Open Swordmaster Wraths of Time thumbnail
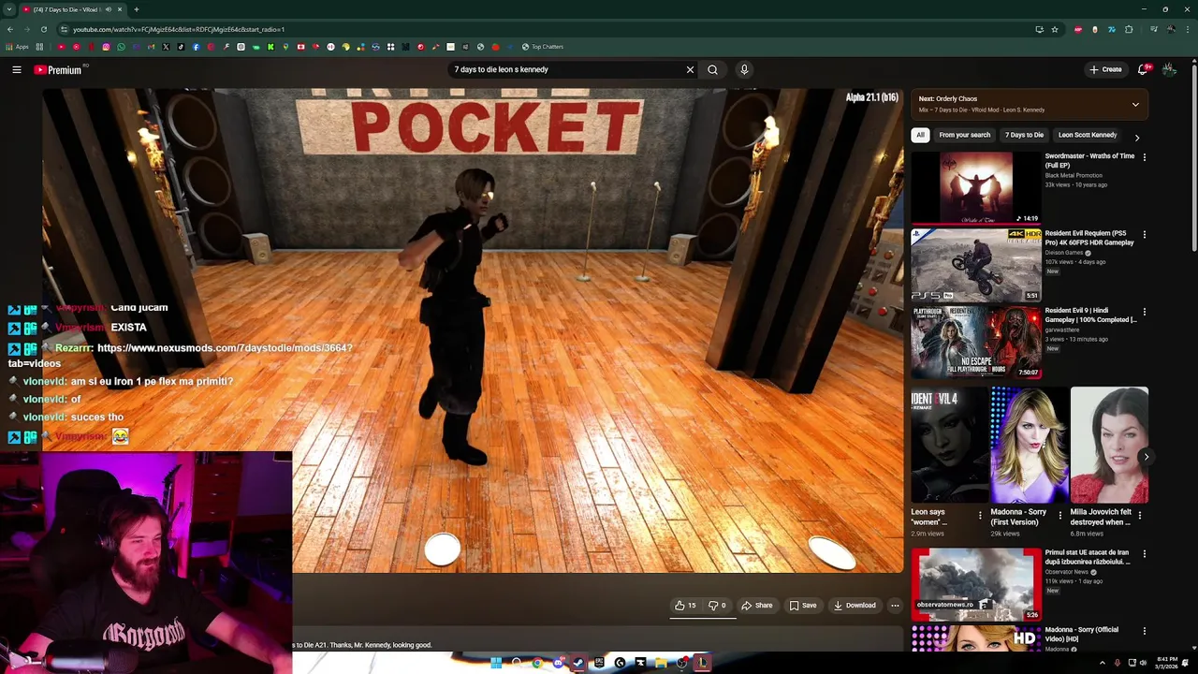 tap(976, 187)
